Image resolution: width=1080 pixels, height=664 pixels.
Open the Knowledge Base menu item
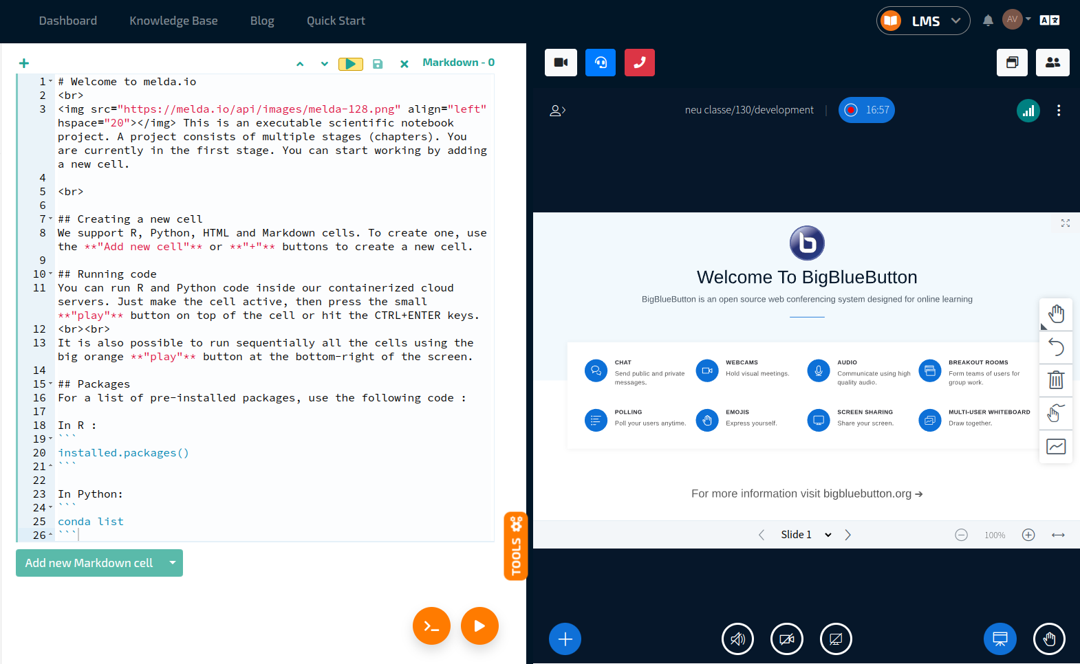[173, 21]
